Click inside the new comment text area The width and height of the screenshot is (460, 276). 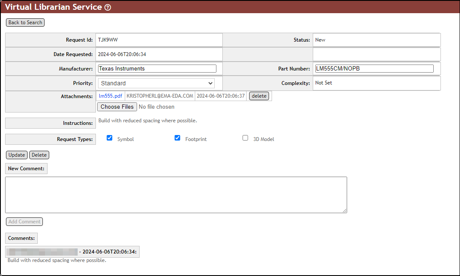(176, 194)
